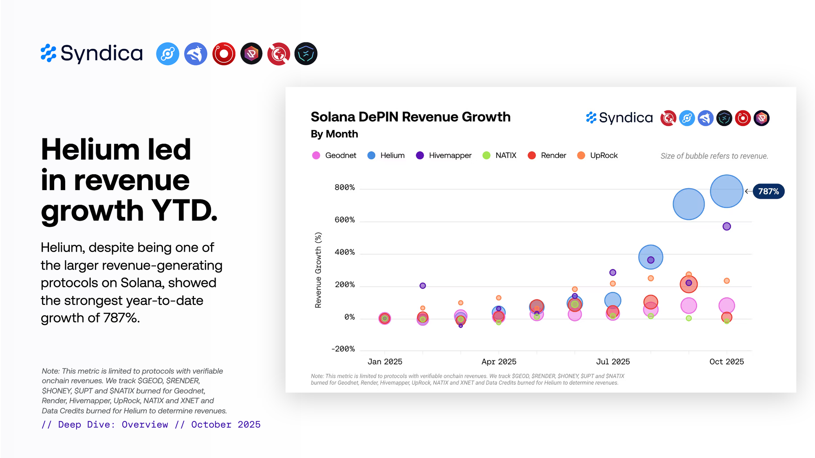The image size is (815, 458).
Task: Click the Syndica logo inside the chart card
Action: click(619, 118)
